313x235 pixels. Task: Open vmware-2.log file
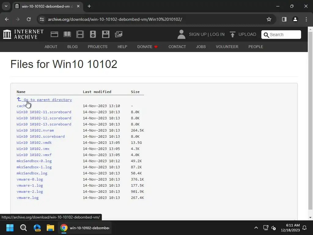pyautogui.click(x=30, y=192)
